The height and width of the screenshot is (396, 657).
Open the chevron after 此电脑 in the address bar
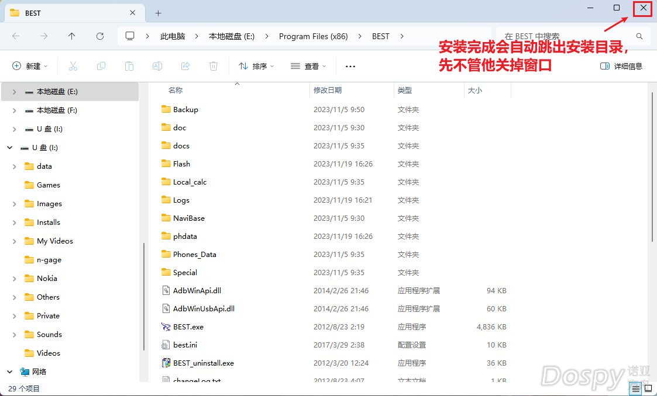coord(197,36)
